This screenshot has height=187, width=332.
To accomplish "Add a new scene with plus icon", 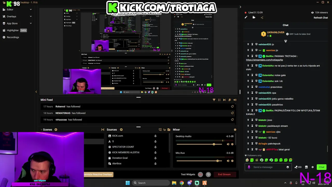I will (x=56, y=130).
